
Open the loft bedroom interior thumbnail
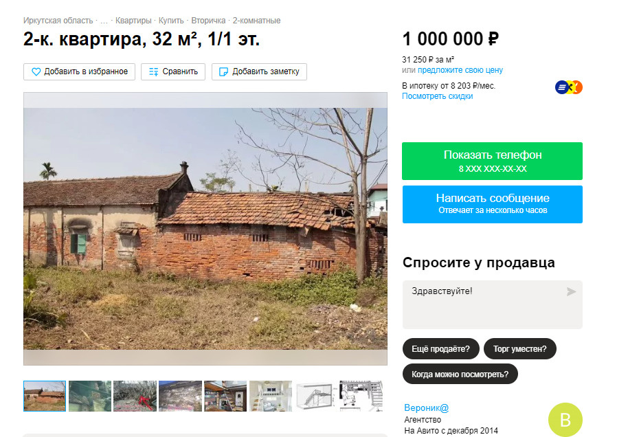(271, 396)
